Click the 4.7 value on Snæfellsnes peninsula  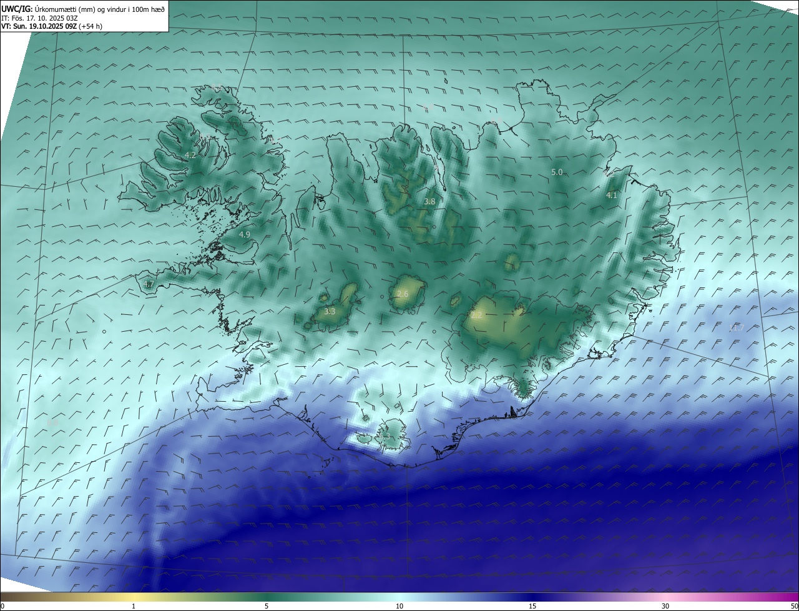tap(149, 284)
